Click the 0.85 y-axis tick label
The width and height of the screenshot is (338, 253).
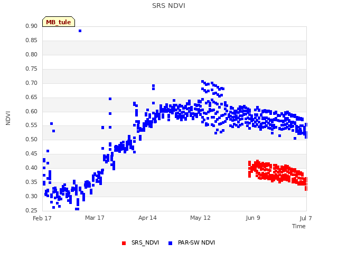tap(31, 41)
